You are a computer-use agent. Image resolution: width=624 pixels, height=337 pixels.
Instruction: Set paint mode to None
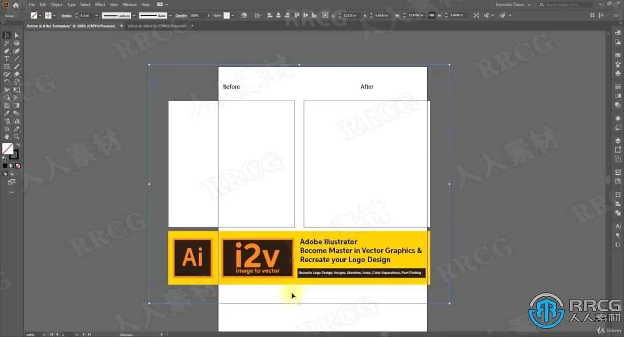tap(18, 166)
